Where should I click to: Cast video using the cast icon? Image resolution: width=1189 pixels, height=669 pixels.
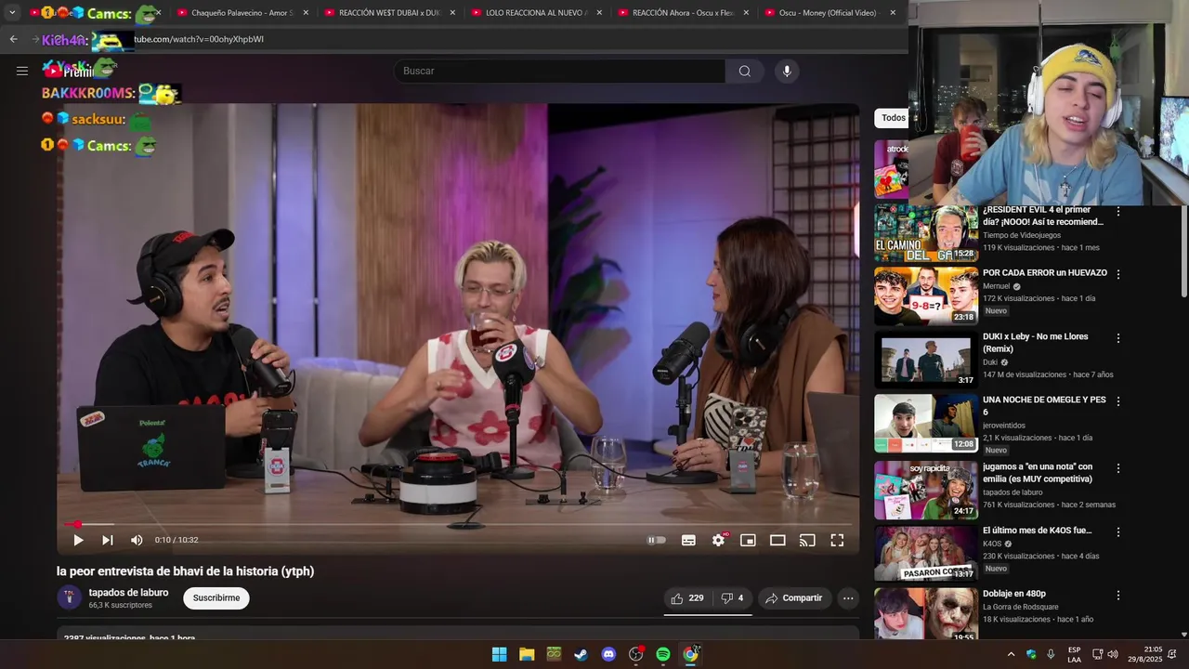pos(807,540)
